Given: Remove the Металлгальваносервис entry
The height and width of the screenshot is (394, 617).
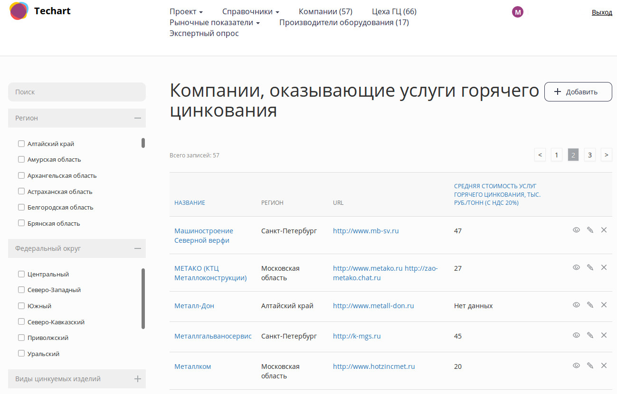Looking at the screenshot, I should (604, 335).
